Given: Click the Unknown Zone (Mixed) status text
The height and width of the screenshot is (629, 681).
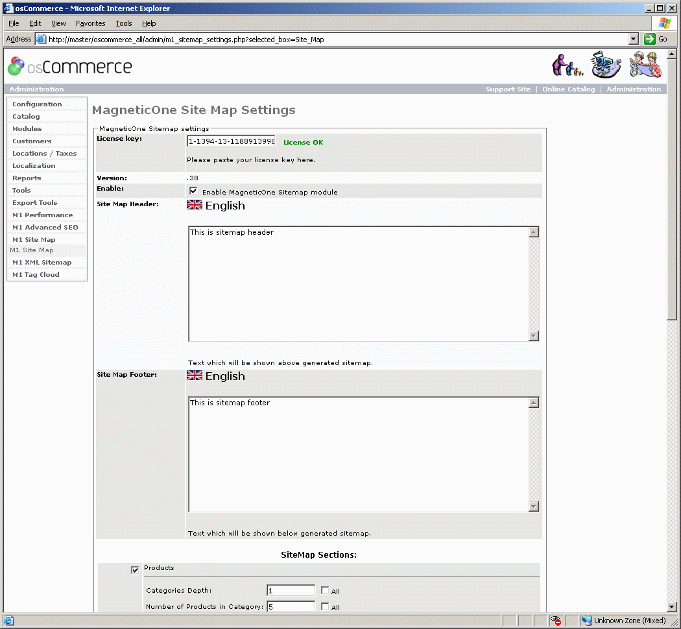Looking at the screenshot, I should 630,621.
